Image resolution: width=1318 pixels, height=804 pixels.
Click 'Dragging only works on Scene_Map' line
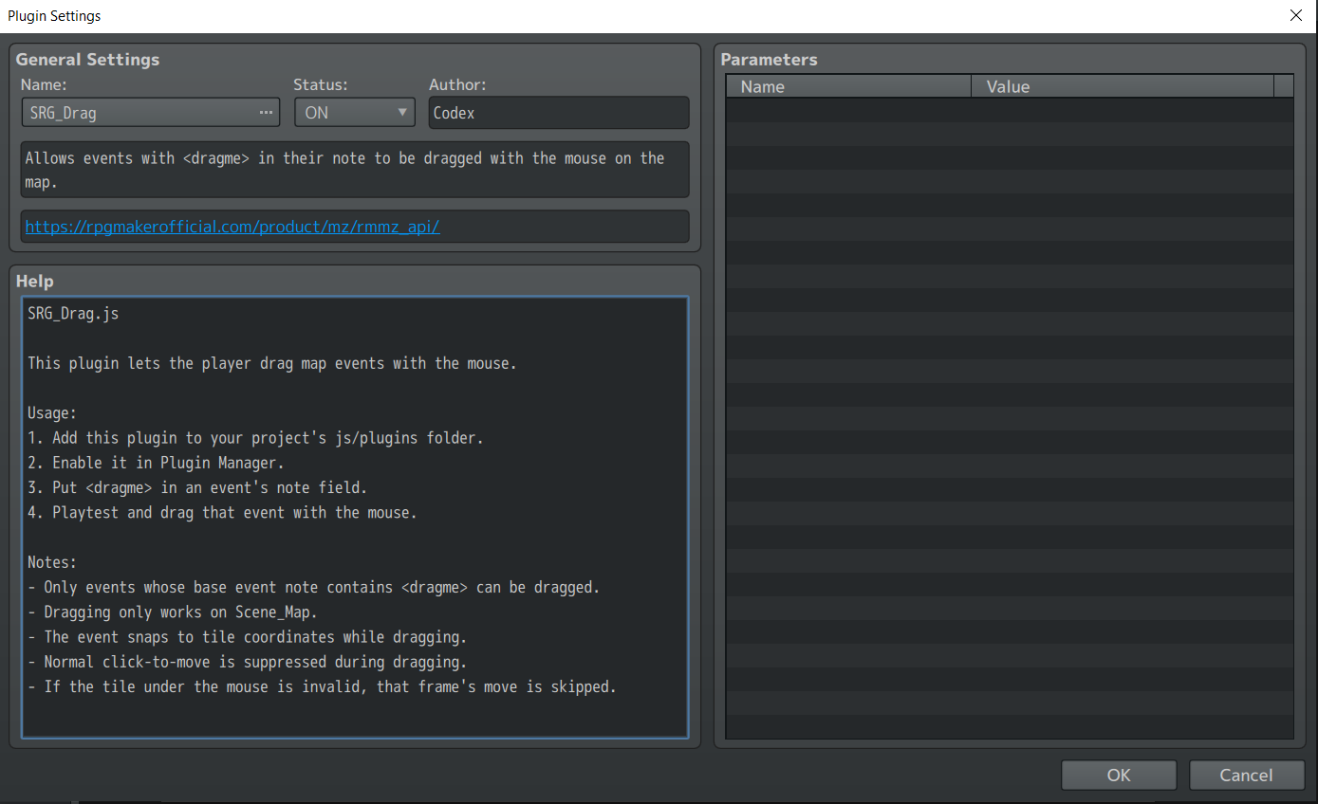pos(173,612)
